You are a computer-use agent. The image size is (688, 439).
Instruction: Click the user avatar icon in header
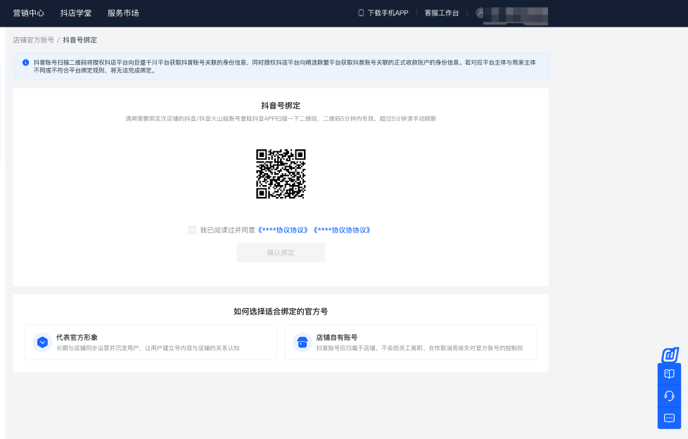[x=480, y=13]
